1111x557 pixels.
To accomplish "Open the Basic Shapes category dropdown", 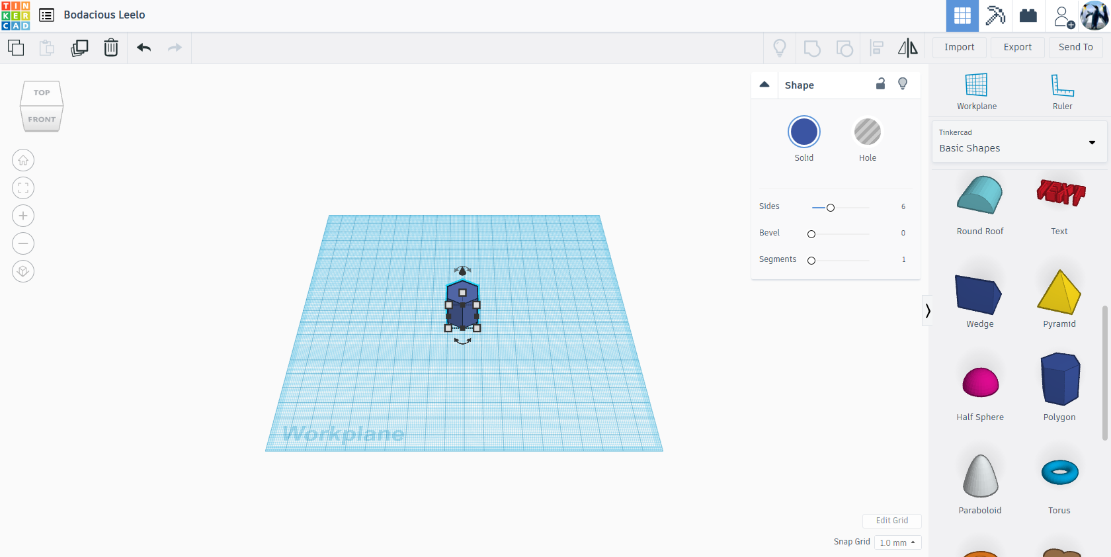I will [x=1019, y=142].
